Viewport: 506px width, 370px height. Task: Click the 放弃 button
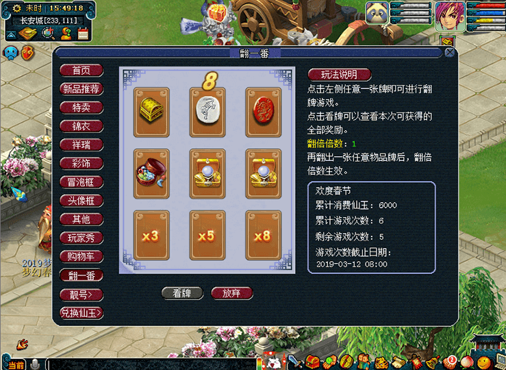pos(231,293)
